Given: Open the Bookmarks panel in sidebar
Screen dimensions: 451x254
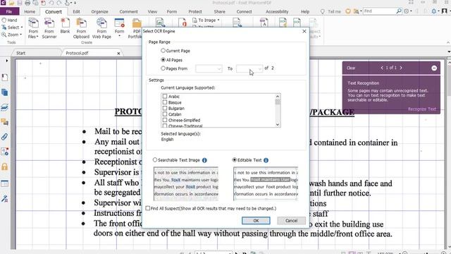Looking at the screenshot, I should click(5, 78).
